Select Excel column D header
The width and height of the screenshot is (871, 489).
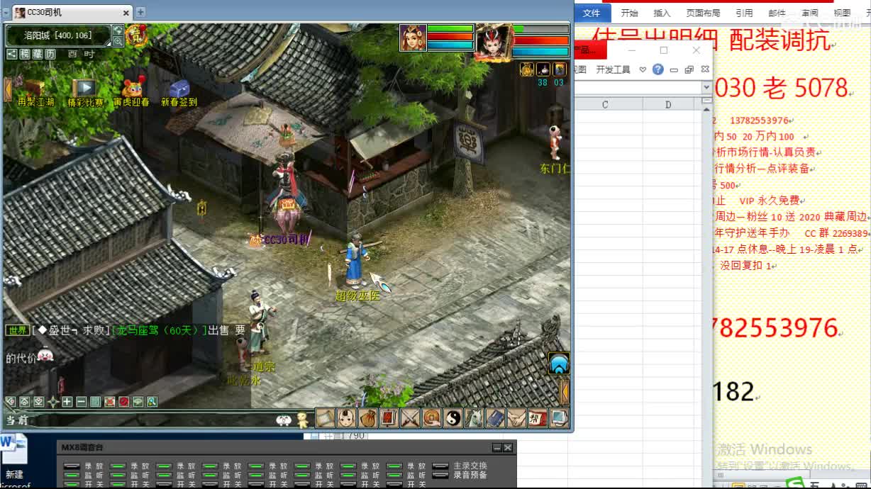[668, 104]
